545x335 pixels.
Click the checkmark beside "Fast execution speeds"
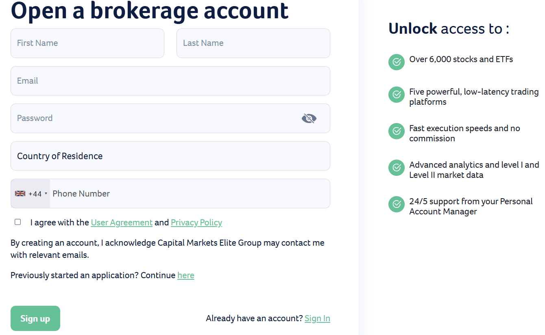click(396, 131)
